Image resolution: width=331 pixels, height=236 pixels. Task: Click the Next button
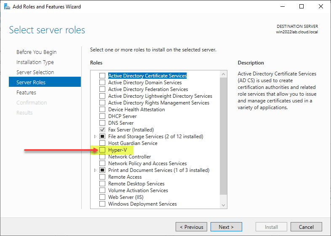tap(226, 227)
